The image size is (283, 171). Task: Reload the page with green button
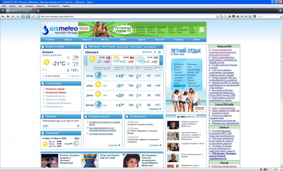click(23, 16)
